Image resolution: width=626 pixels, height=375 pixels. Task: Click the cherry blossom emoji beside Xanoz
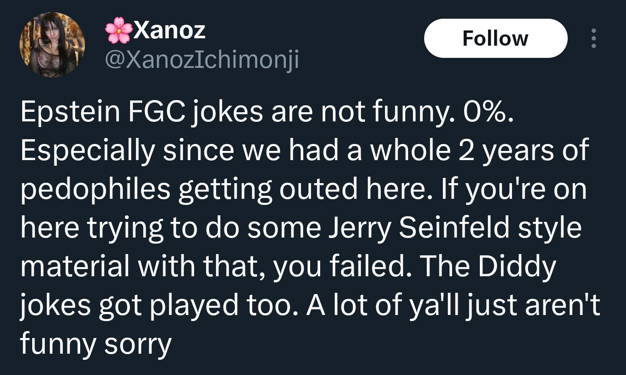(x=119, y=30)
